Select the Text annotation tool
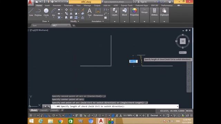Viewport: 221px width, 124px height. point(89,12)
